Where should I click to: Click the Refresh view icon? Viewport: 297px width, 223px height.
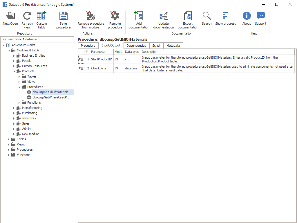[27, 16]
